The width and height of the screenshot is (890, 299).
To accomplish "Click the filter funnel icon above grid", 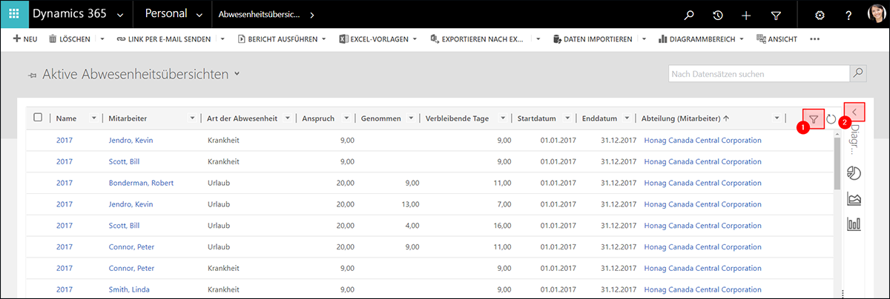I will point(814,118).
